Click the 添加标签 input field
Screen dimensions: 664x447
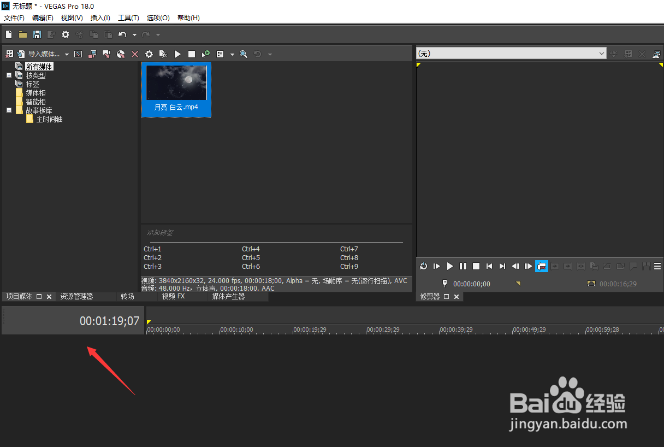click(275, 233)
